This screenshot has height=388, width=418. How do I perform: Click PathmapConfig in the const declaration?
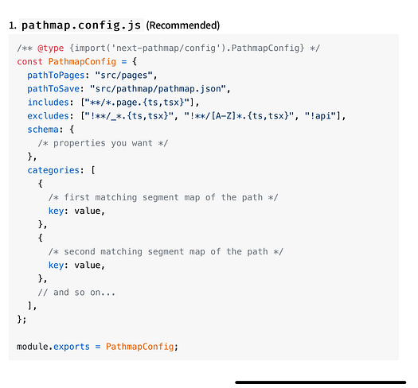pos(82,61)
